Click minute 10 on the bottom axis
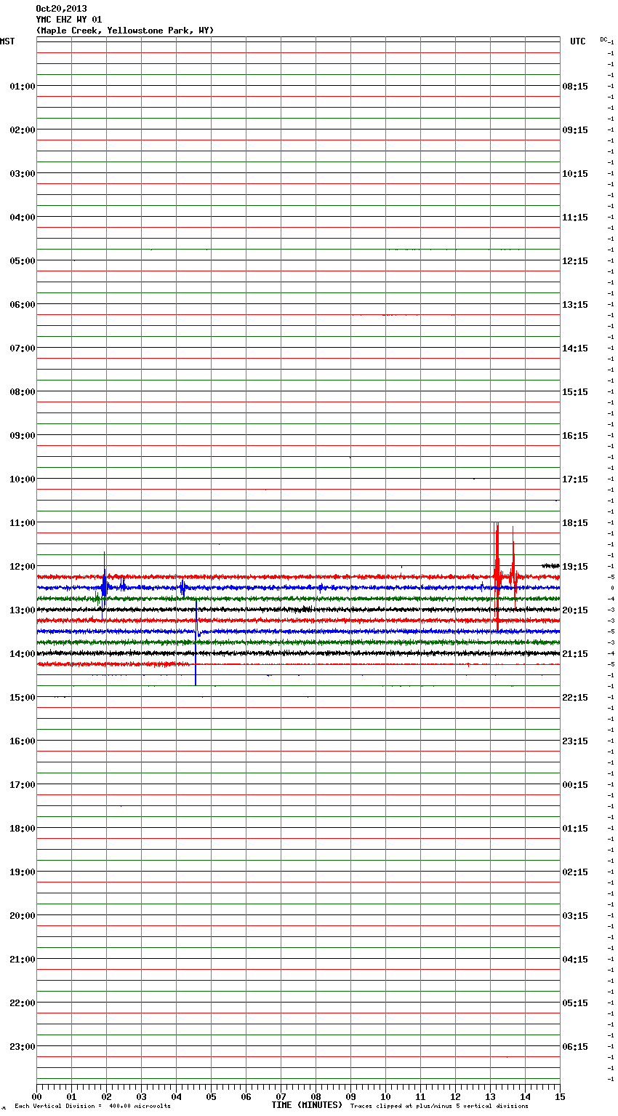 point(385,1096)
